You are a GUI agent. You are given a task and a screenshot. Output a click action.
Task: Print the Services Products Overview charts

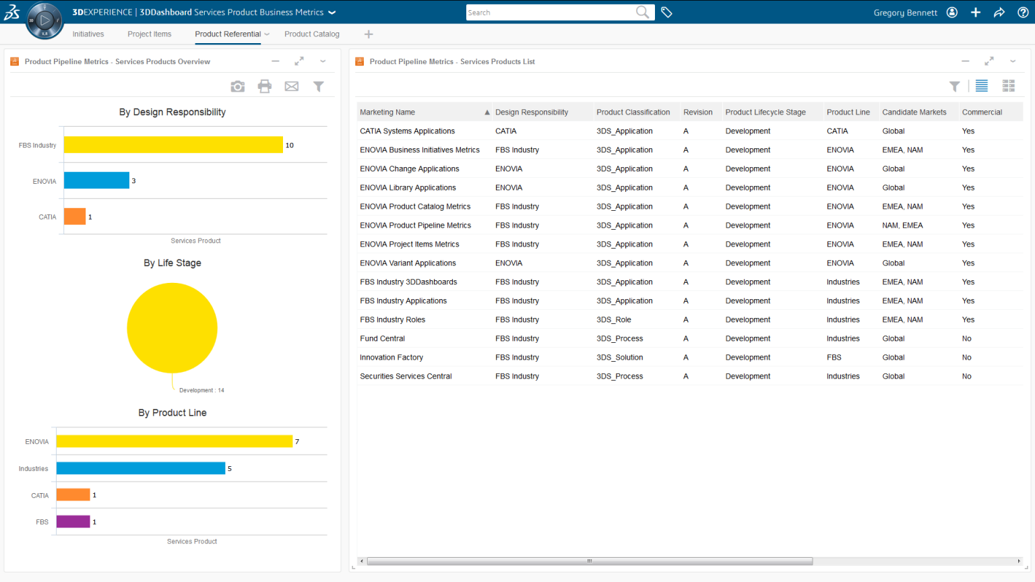(x=265, y=86)
